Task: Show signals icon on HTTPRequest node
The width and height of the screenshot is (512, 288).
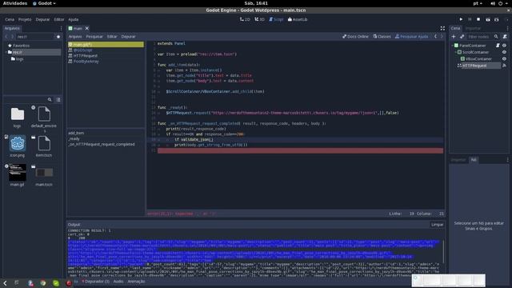Action: pyautogui.click(x=504, y=66)
